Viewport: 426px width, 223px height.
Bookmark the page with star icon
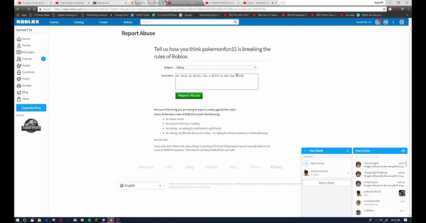tap(384, 9)
